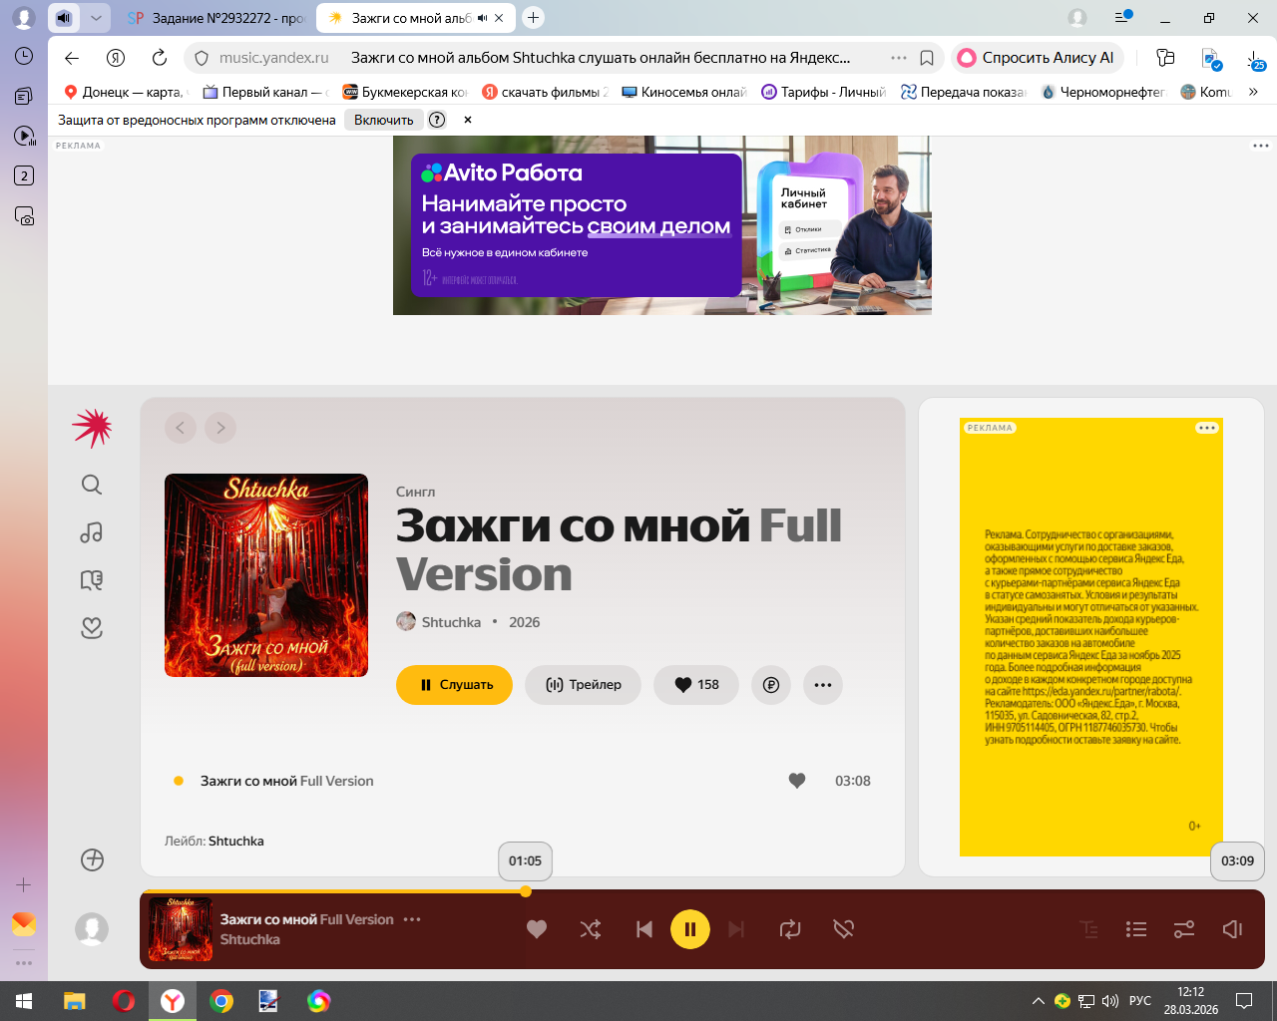Click the volume speaker icon in player
1277x1021 pixels.
pos(1232,929)
